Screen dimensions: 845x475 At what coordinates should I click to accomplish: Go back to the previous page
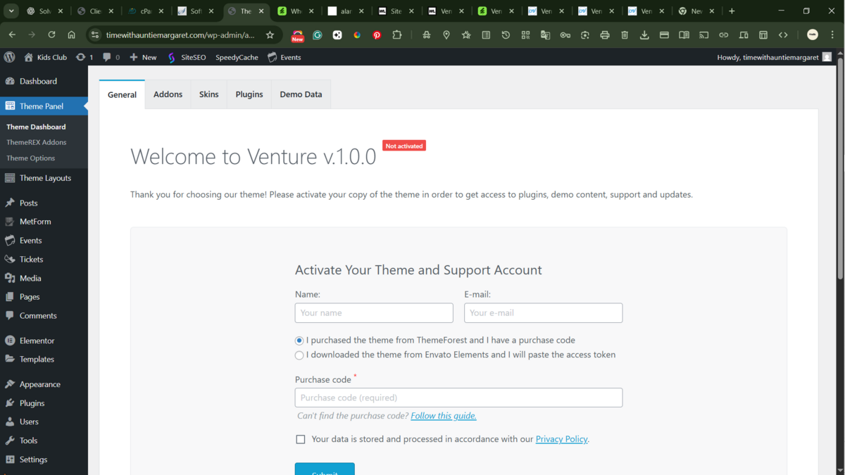12,34
